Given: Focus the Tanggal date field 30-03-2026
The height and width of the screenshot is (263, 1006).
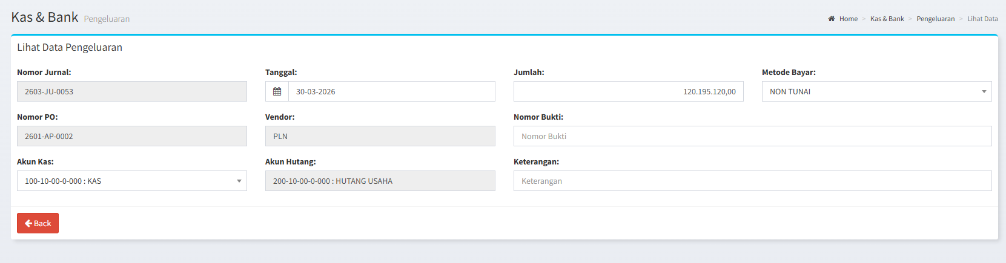Looking at the screenshot, I should (x=391, y=92).
